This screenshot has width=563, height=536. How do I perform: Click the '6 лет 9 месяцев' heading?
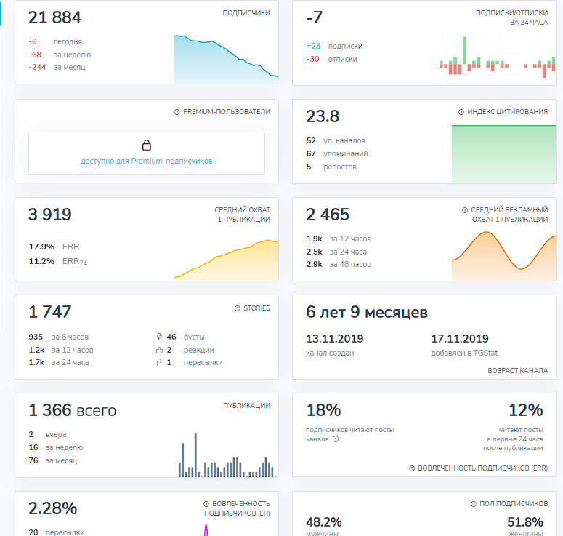click(x=367, y=312)
